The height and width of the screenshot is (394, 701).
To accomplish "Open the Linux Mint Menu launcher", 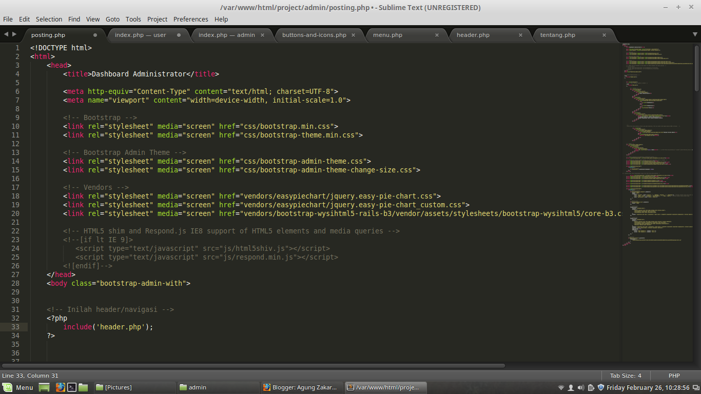I will pyautogui.click(x=18, y=387).
